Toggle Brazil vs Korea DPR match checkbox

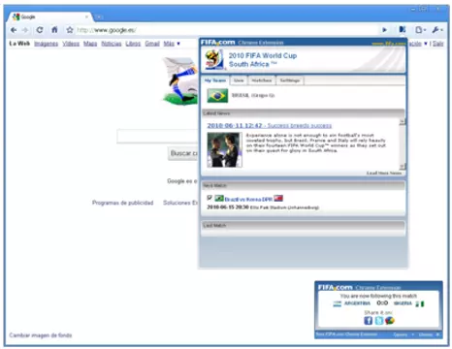210,198
